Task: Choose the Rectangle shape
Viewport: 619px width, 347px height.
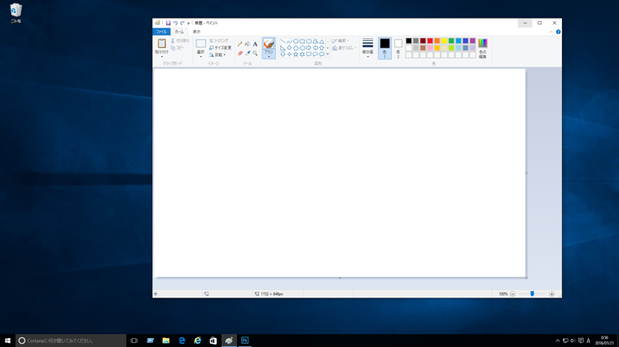Action: [302, 41]
